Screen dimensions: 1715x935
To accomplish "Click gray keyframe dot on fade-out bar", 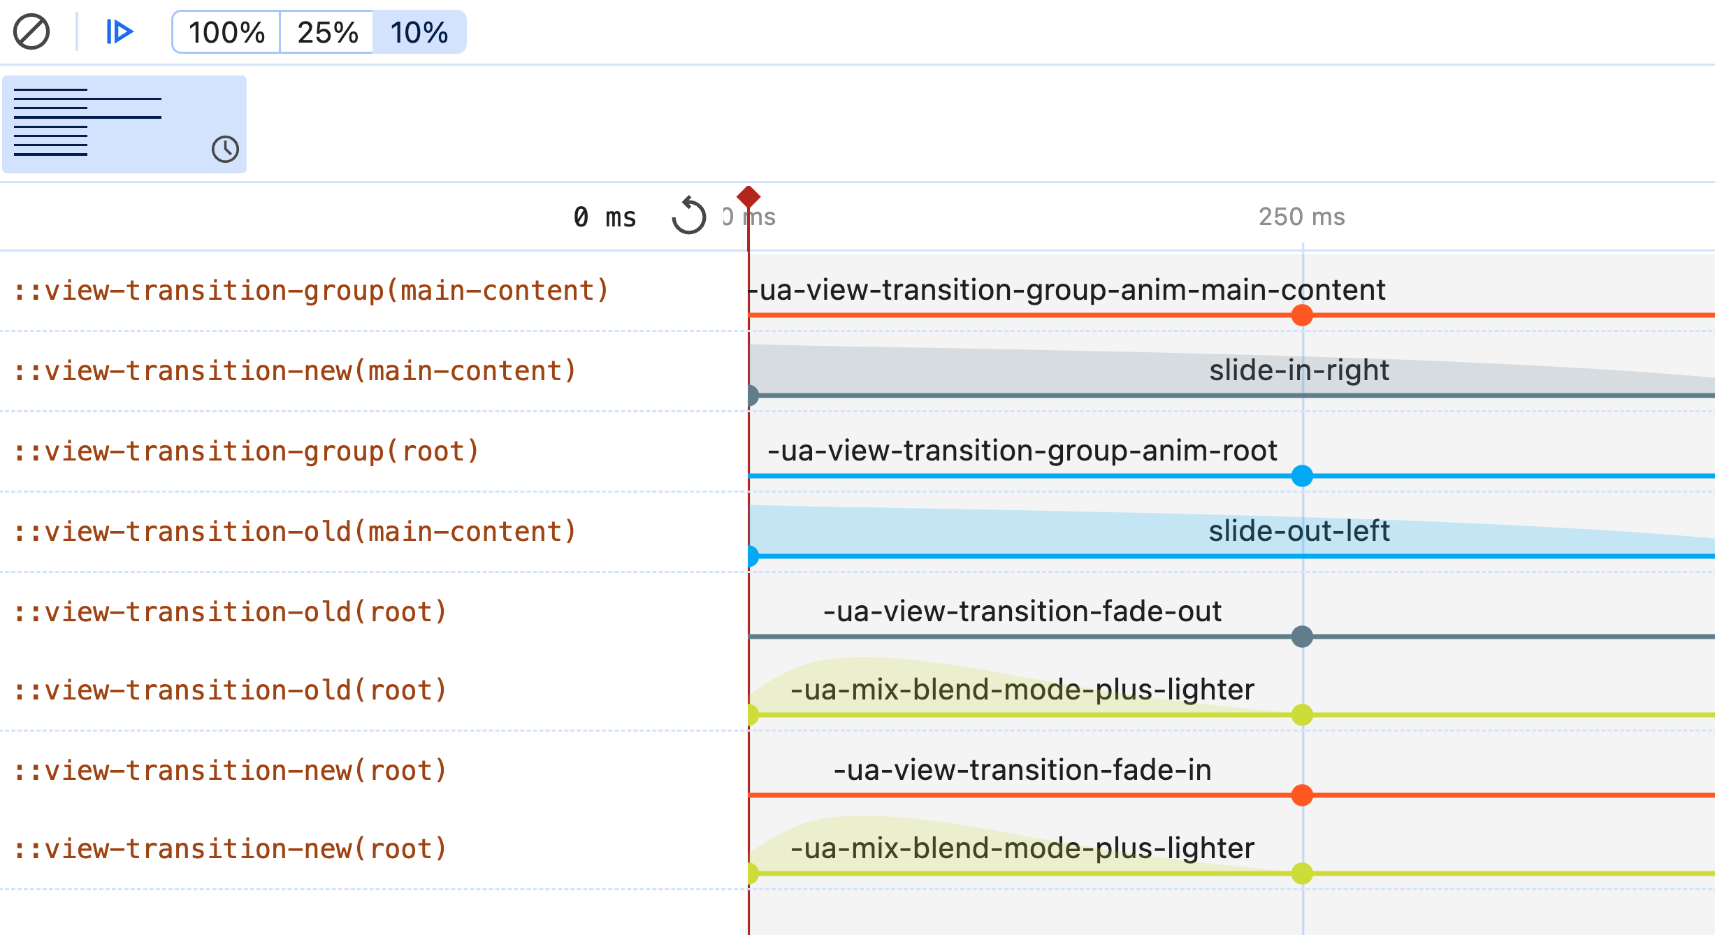I will point(1302,637).
